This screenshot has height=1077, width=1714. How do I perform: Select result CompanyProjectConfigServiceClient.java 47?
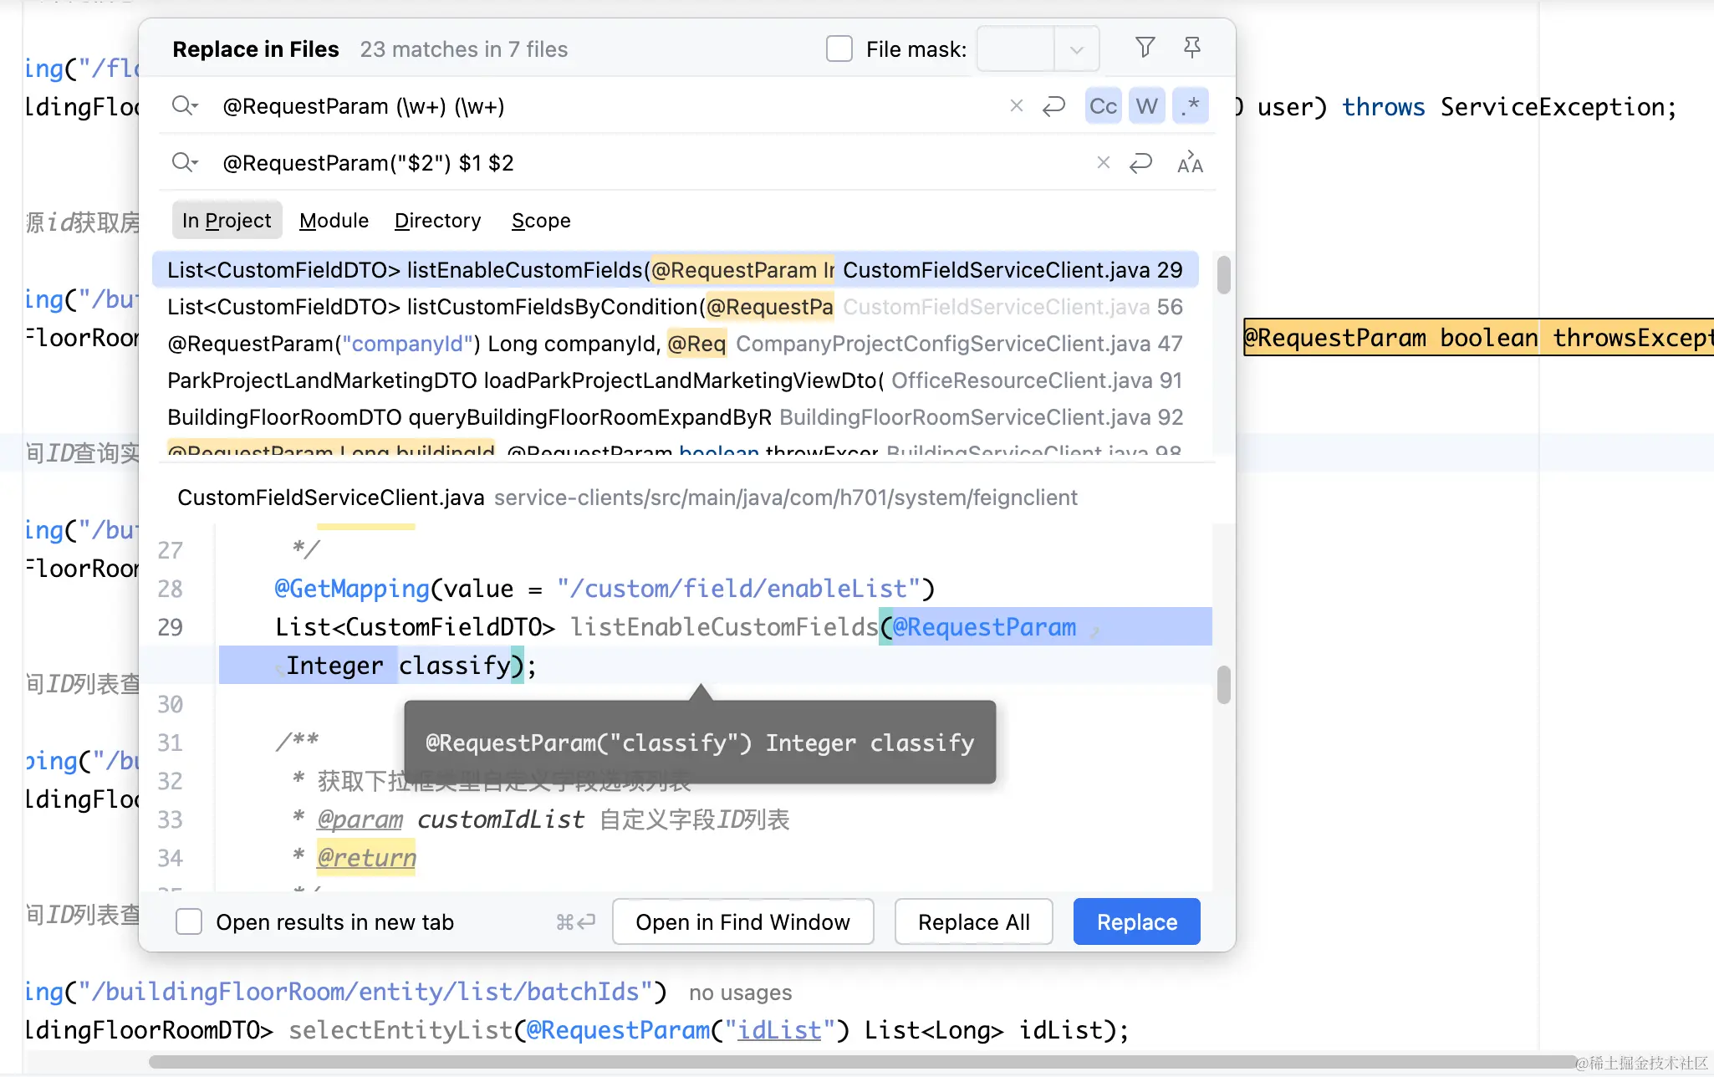pyautogui.click(x=675, y=344)
